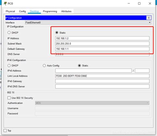157x136 pixels.
Task: Click the IPv6 Address input field
Action: pyautogui.click(x=93, y=70)
